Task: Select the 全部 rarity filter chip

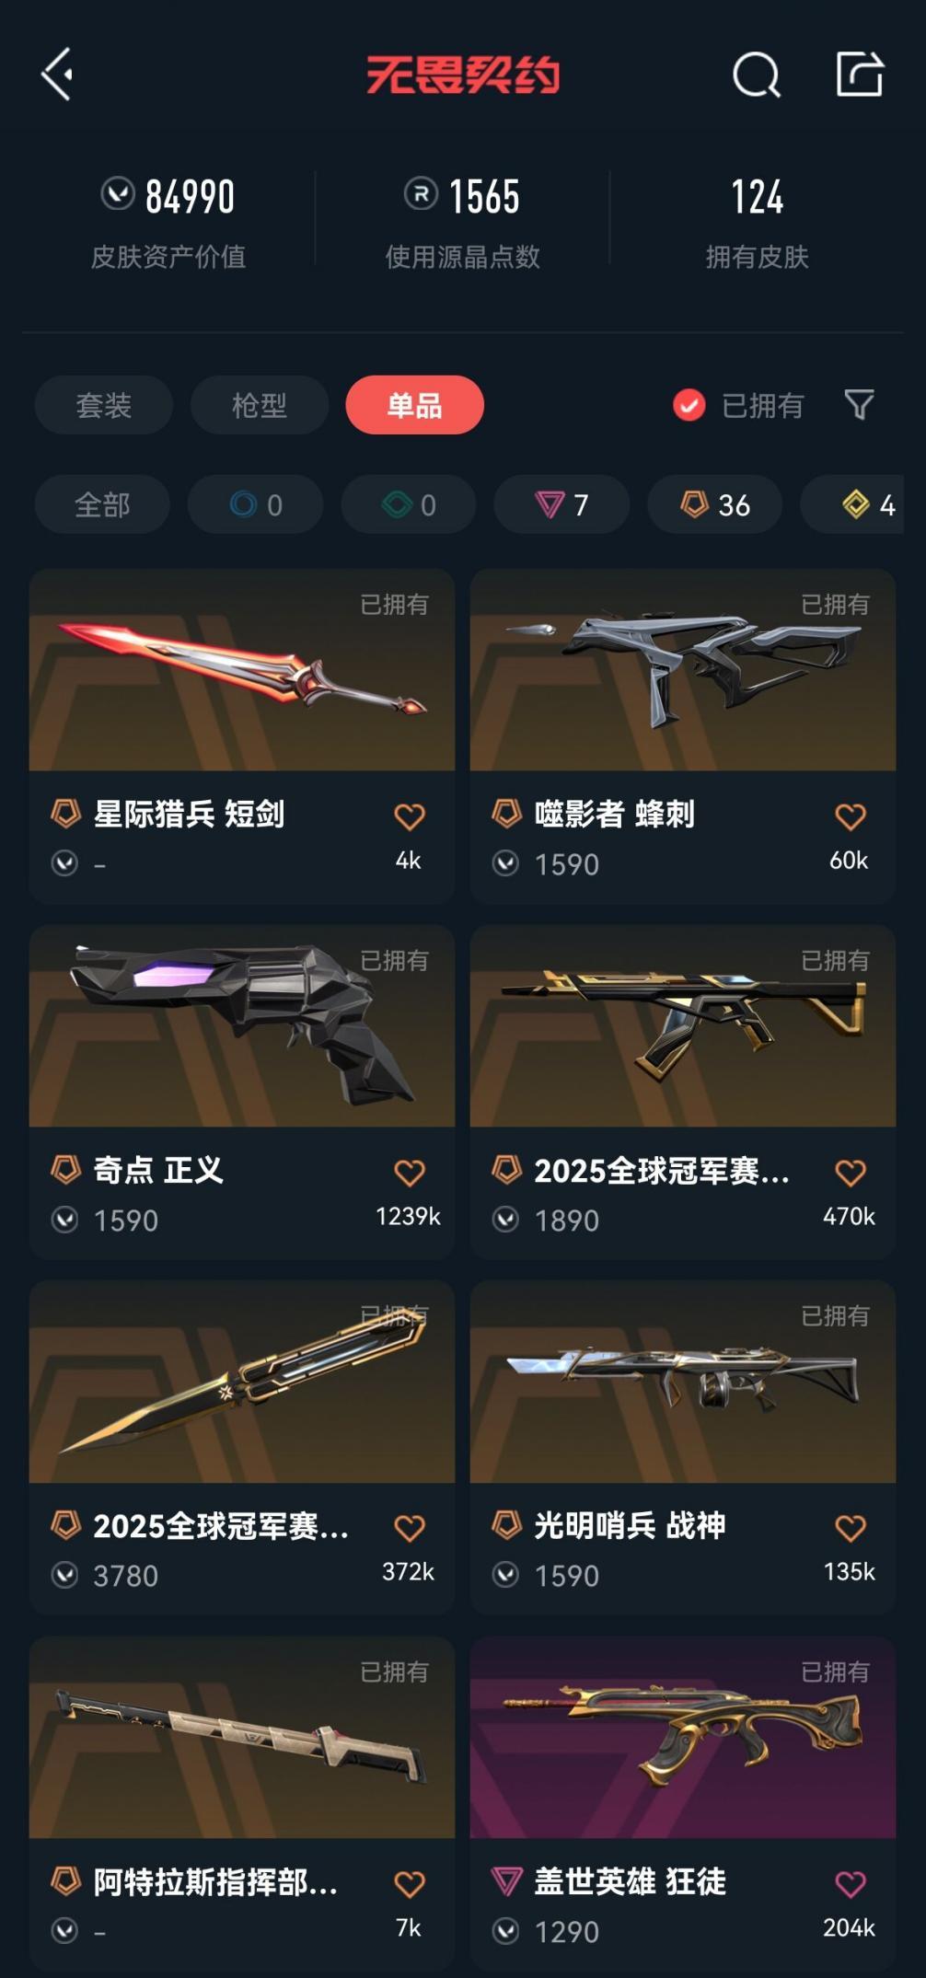Action: point(102,504)
